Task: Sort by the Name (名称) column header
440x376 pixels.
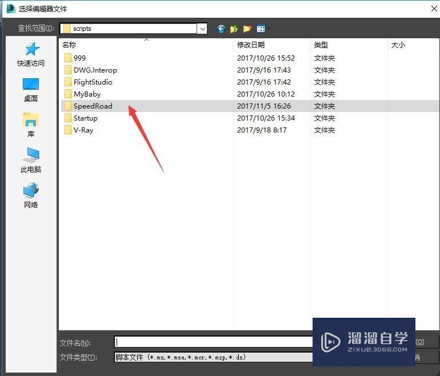Action: (x=147, y=45)
